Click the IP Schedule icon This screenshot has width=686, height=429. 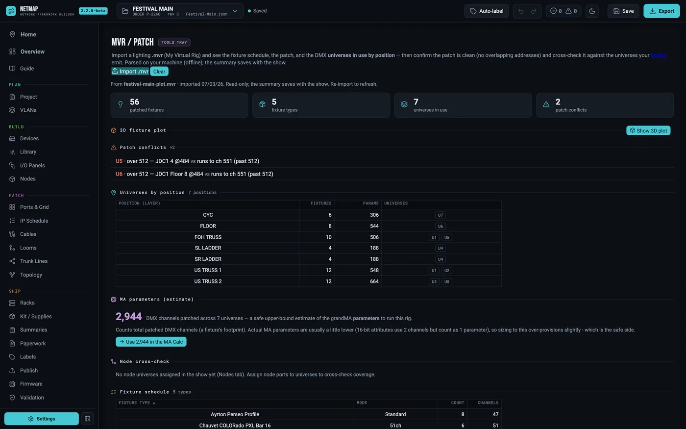click(12, 221)
